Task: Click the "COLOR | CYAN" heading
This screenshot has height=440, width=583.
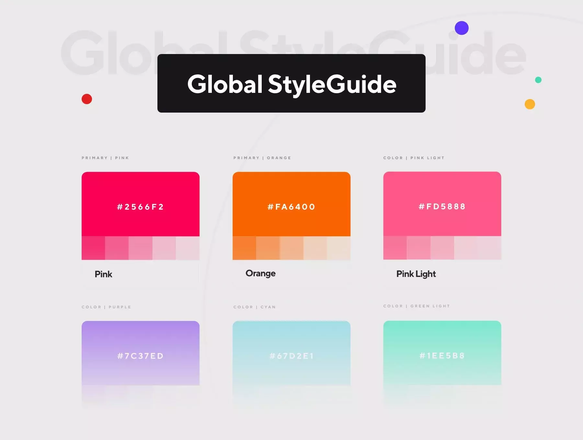Action: tap(255, 307)
